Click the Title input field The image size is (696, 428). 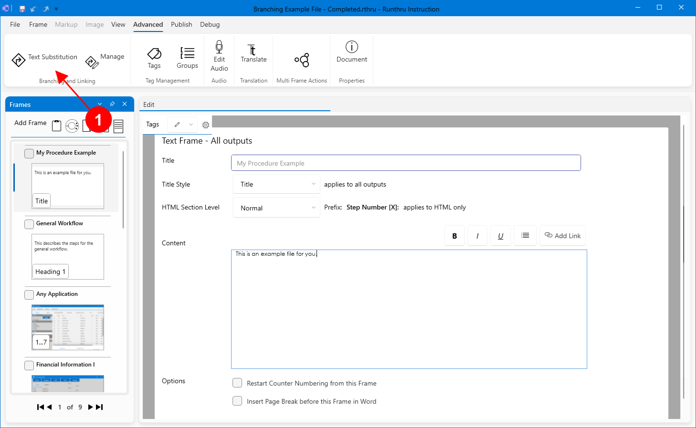[406, 163]
